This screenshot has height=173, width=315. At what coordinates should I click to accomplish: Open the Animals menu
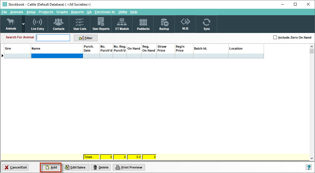(16, 12)
